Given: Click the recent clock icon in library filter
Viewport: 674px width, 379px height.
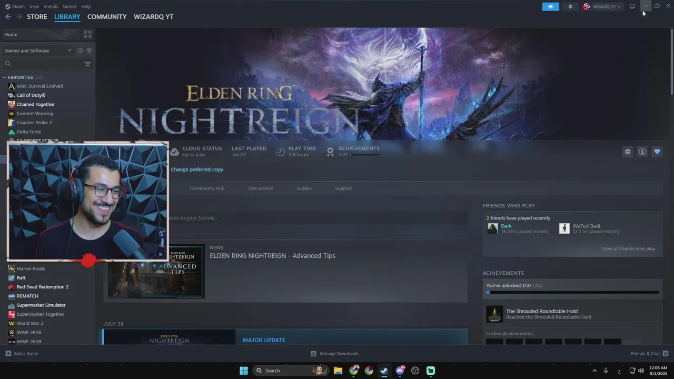Looking at the screenshot, I should (x=80, y=51).
